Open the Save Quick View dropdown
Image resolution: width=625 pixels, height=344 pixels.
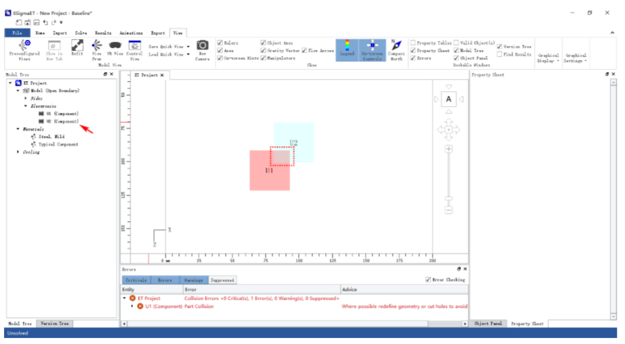coord(169,46)
